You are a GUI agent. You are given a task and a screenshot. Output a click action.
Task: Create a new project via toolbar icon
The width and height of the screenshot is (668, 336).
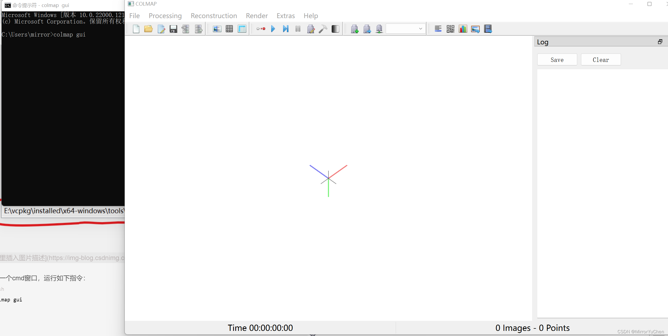pos(136,29)
